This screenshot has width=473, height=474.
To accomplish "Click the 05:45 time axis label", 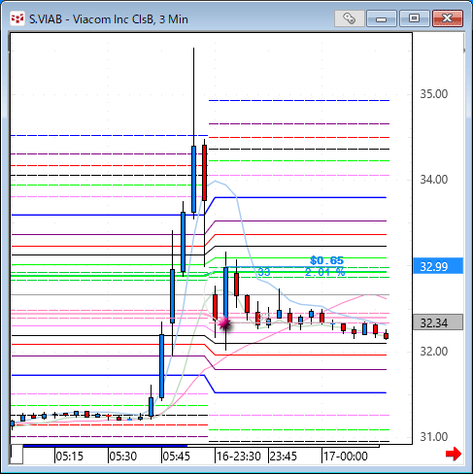I will [x=177, y=457].
